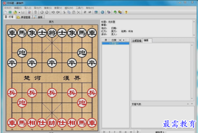Save the game with the floppy disk icon
198x133 pixels.
[x=23, y=12]
